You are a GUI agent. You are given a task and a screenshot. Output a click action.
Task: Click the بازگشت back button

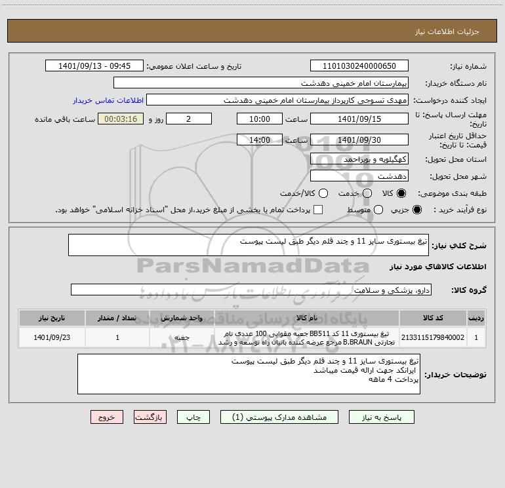[x=150, y=417]
